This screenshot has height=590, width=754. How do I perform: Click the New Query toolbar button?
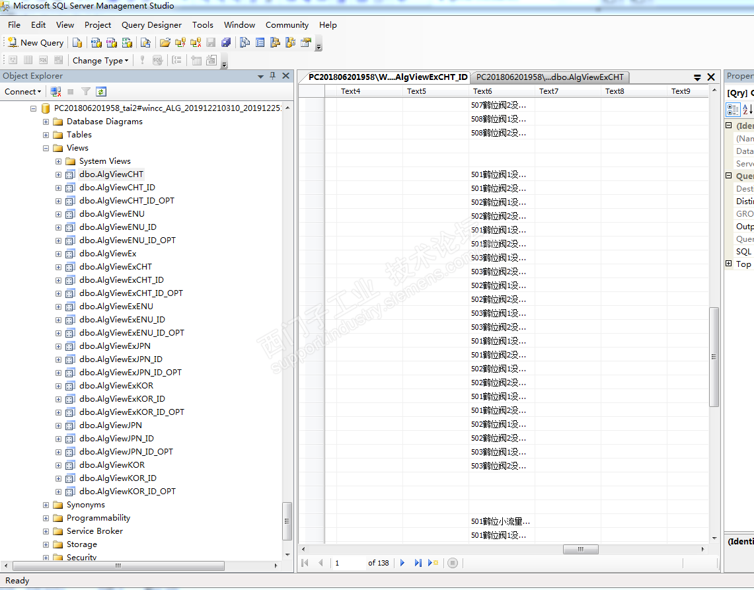pos(36,43)
